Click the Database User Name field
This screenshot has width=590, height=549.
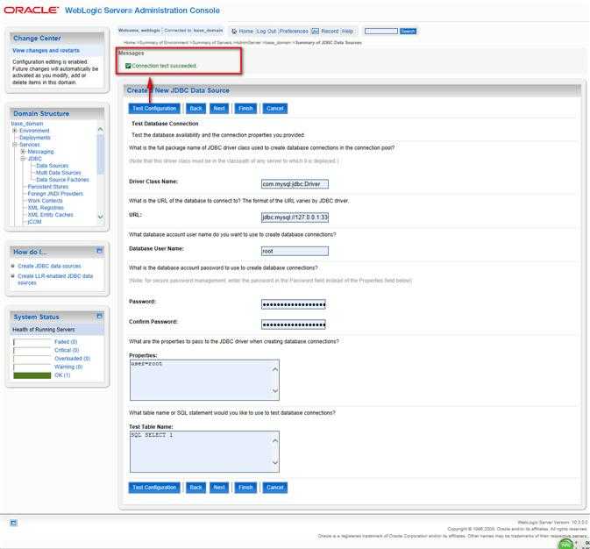[295, 251]
